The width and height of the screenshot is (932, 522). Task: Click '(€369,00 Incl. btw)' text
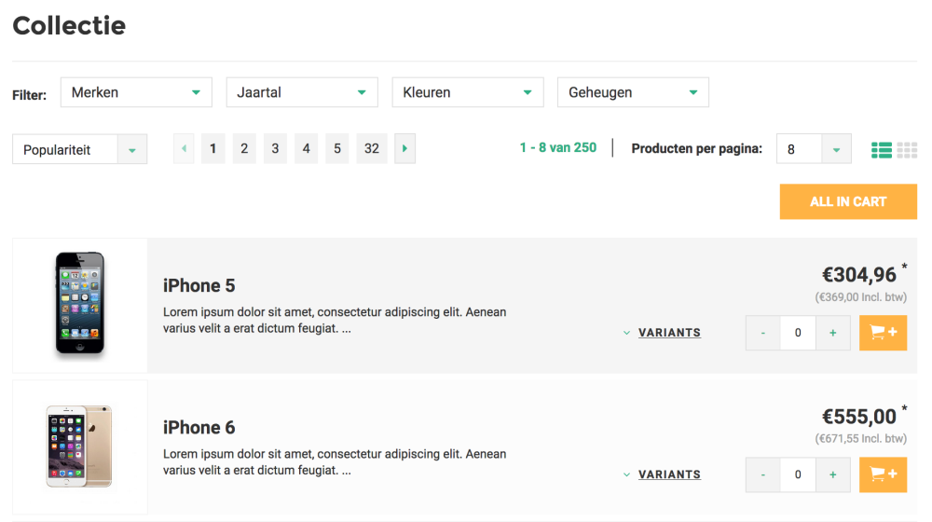pyautogui.click(x=860, y=297)
